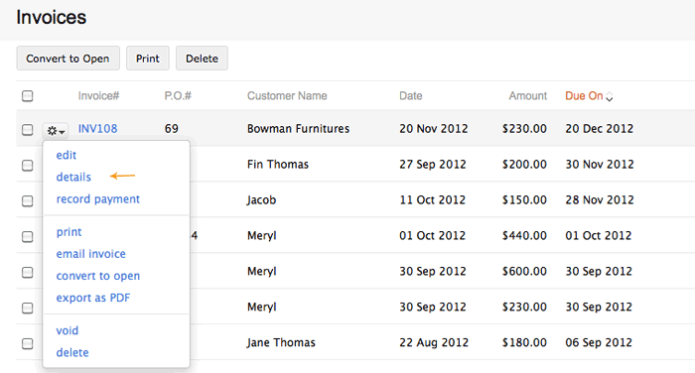Image resolution: width=695 pixels, height=373 pixels.
Task: Choose export as PDF option
Action: 93,298
